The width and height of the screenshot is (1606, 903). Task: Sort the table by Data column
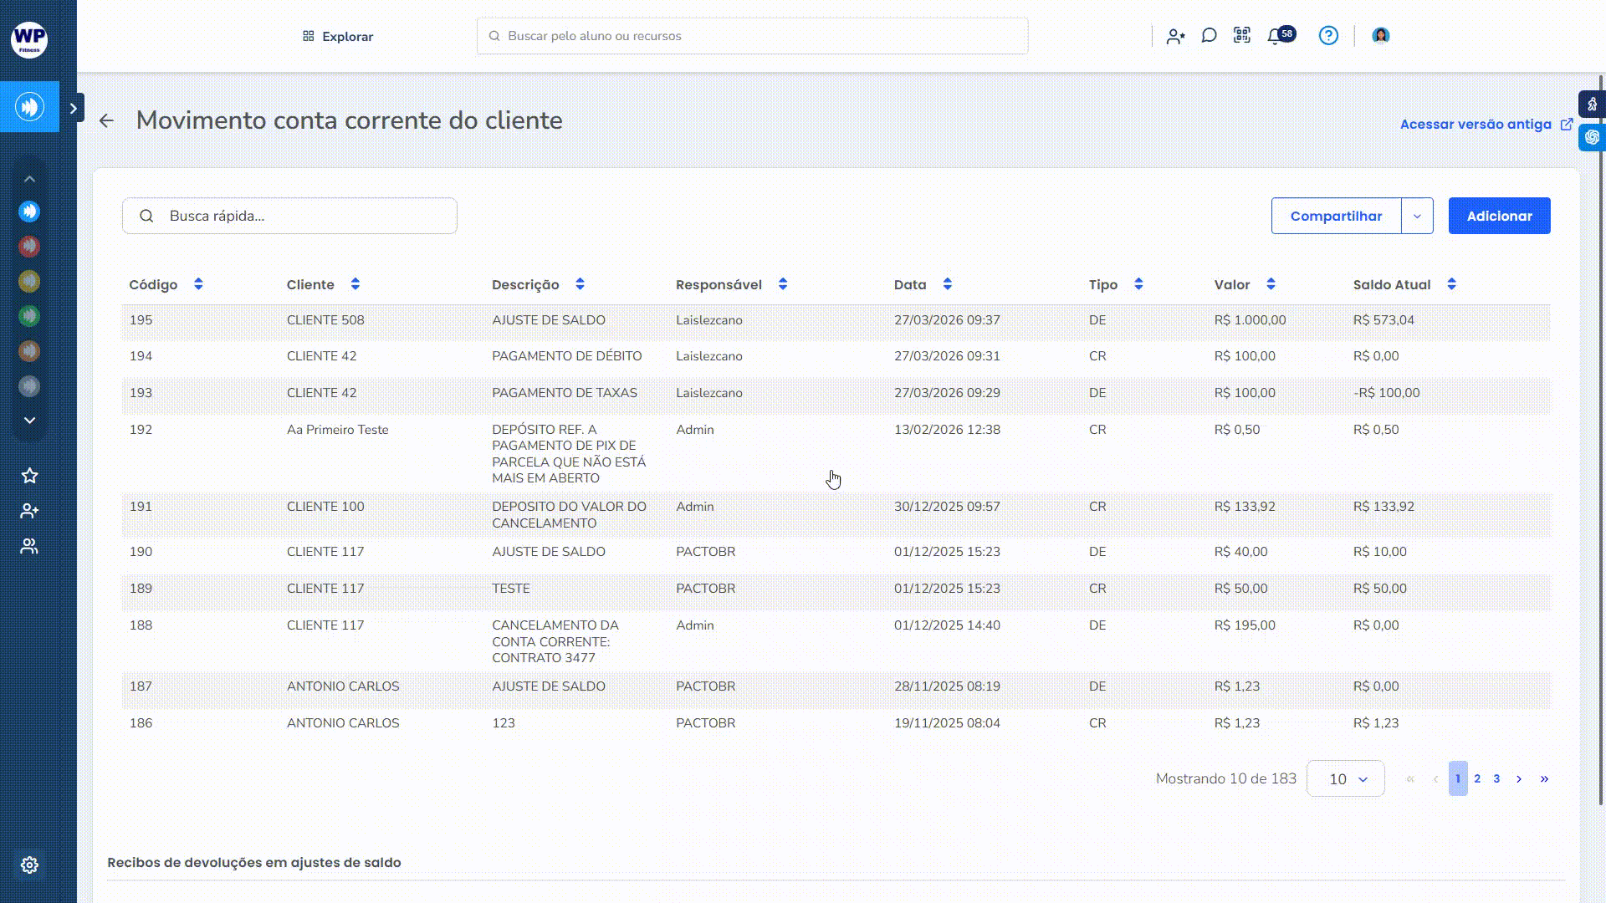[x=948, y=284]
